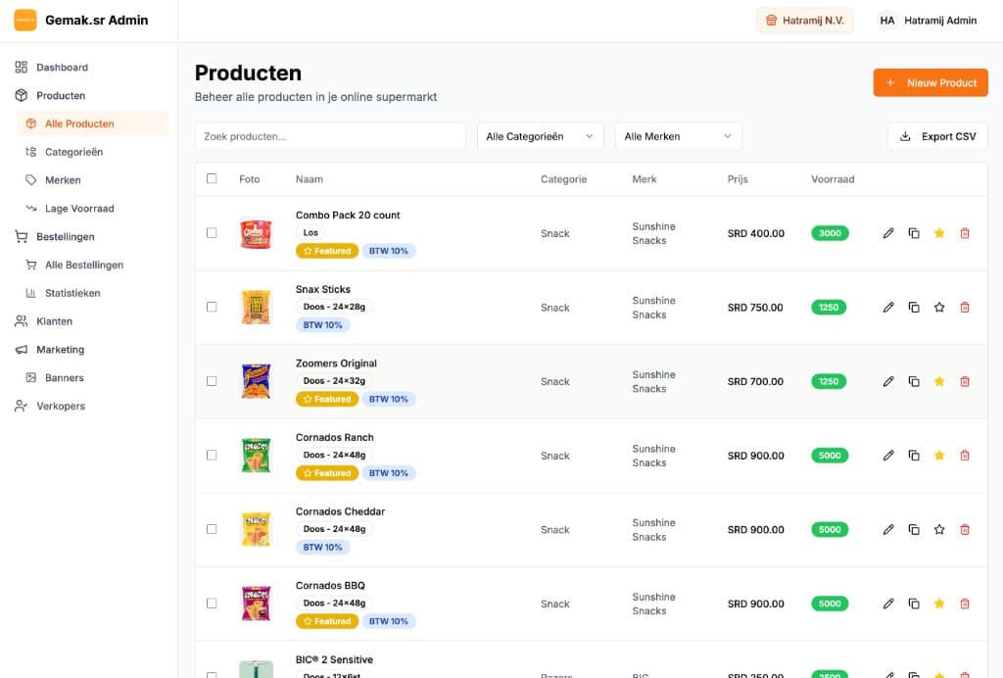This screenshot has height=678, width=1003.
Task: Click the Voorraad column header
Action: pos(833,179)
